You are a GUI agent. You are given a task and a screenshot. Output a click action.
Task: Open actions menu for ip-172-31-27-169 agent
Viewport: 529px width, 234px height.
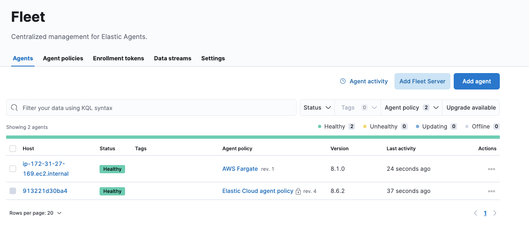point(491,169)
